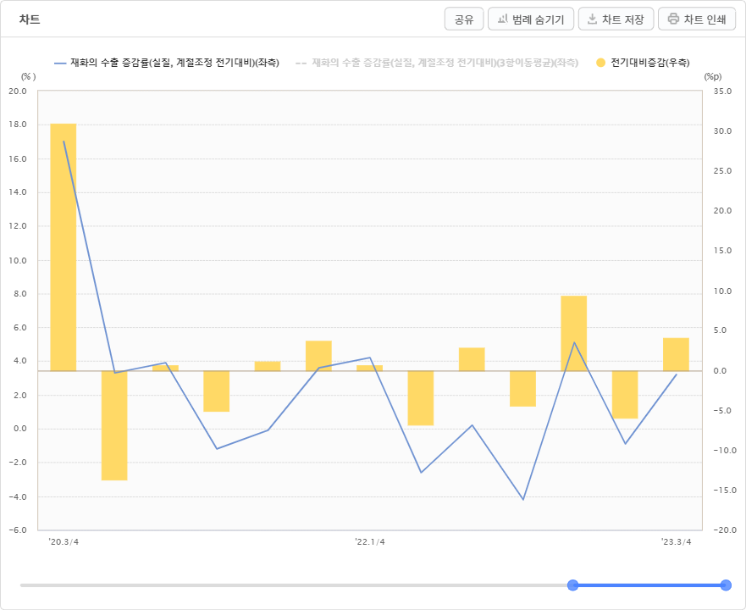746x610 pixels.
Task: Click the rightmost yellow bar at '23.3/4
Action: [676, 354]
